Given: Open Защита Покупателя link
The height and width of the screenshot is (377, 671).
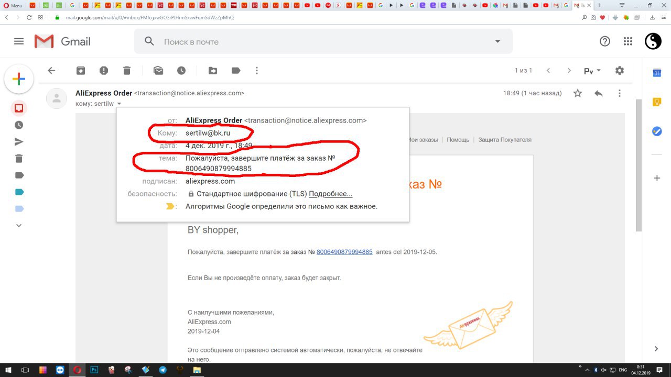Looking at the screenshot, I should [505, 140].
